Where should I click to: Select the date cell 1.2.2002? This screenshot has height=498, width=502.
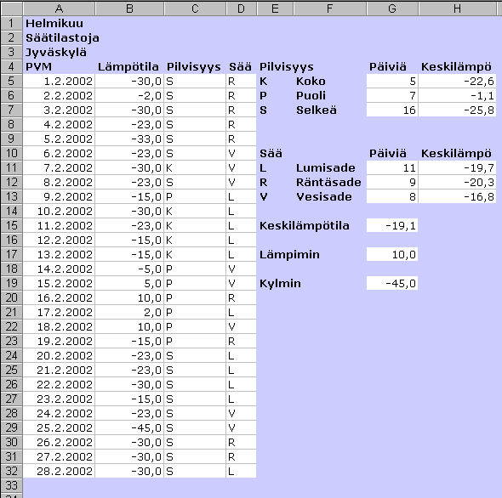(x=59, y=82)
